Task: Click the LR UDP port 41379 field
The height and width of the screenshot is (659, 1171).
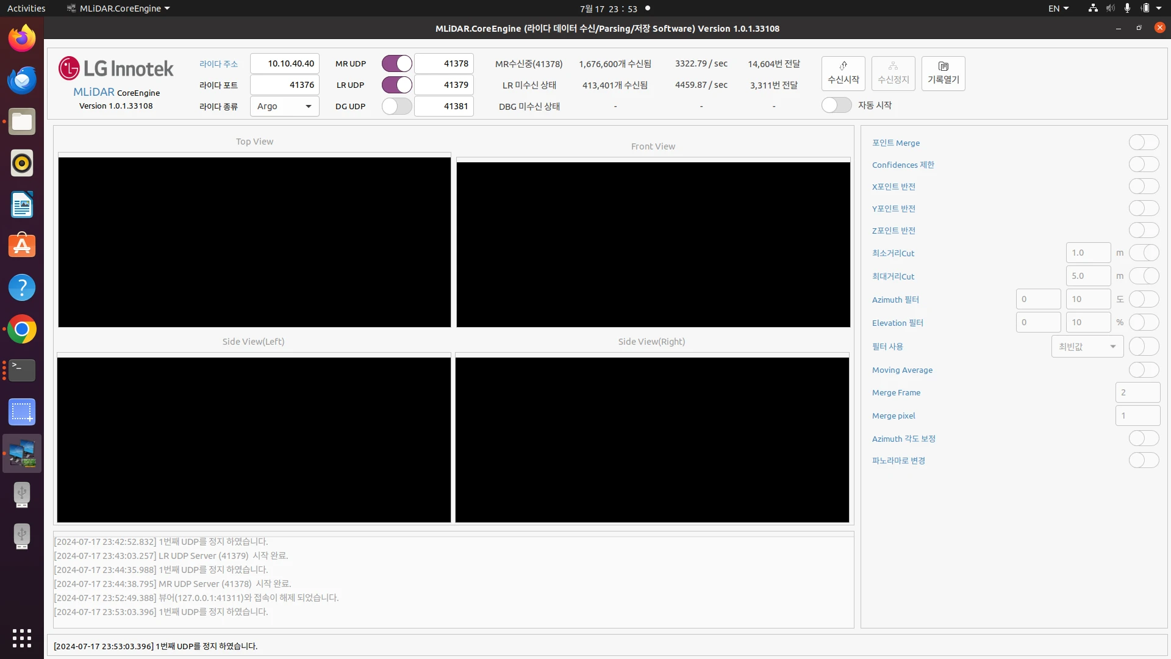Action: (x=443, y=85)
